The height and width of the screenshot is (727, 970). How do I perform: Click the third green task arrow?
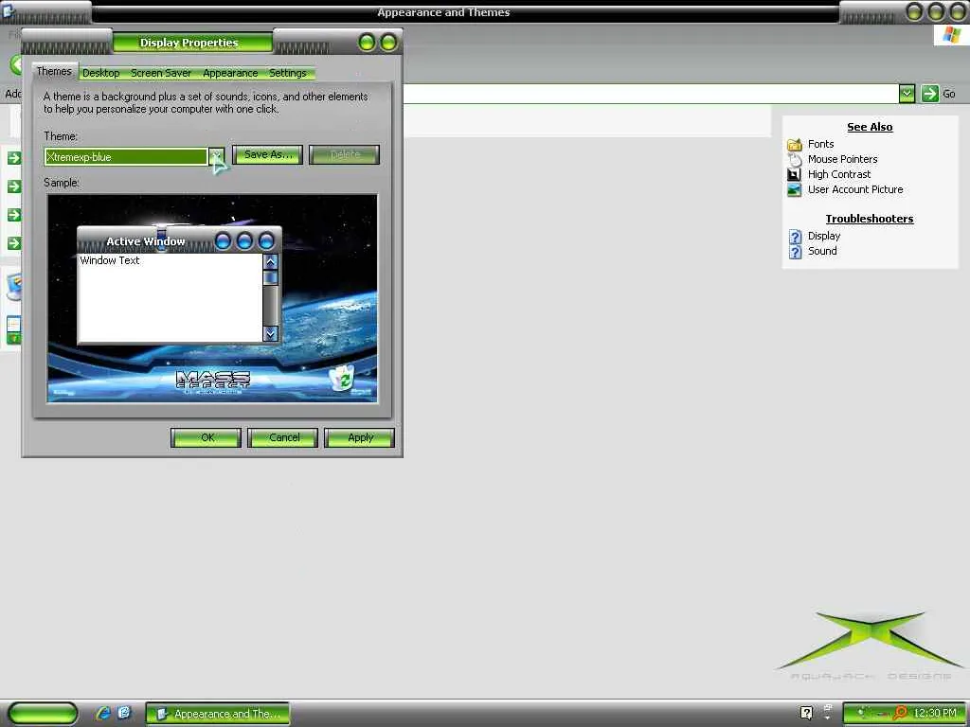point(13,215)
